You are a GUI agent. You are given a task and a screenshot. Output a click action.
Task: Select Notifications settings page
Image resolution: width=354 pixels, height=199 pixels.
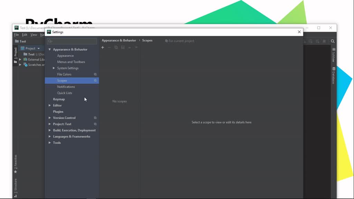66,87
